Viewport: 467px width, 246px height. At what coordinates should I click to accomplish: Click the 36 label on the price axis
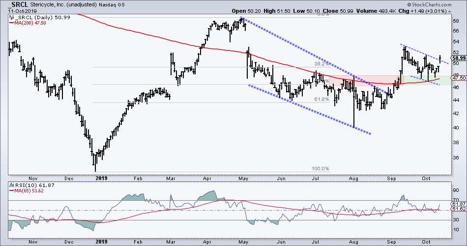(x=456, y=157)
